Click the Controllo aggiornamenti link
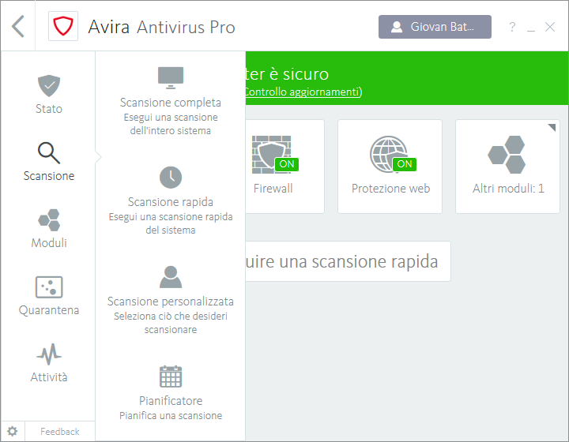This screenshot has width=569, height=442. pos(301,92)
